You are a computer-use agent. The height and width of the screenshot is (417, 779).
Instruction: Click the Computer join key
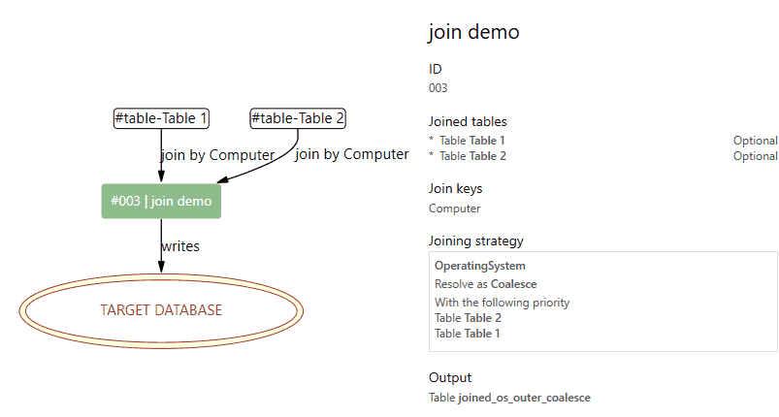pos(454,208)
